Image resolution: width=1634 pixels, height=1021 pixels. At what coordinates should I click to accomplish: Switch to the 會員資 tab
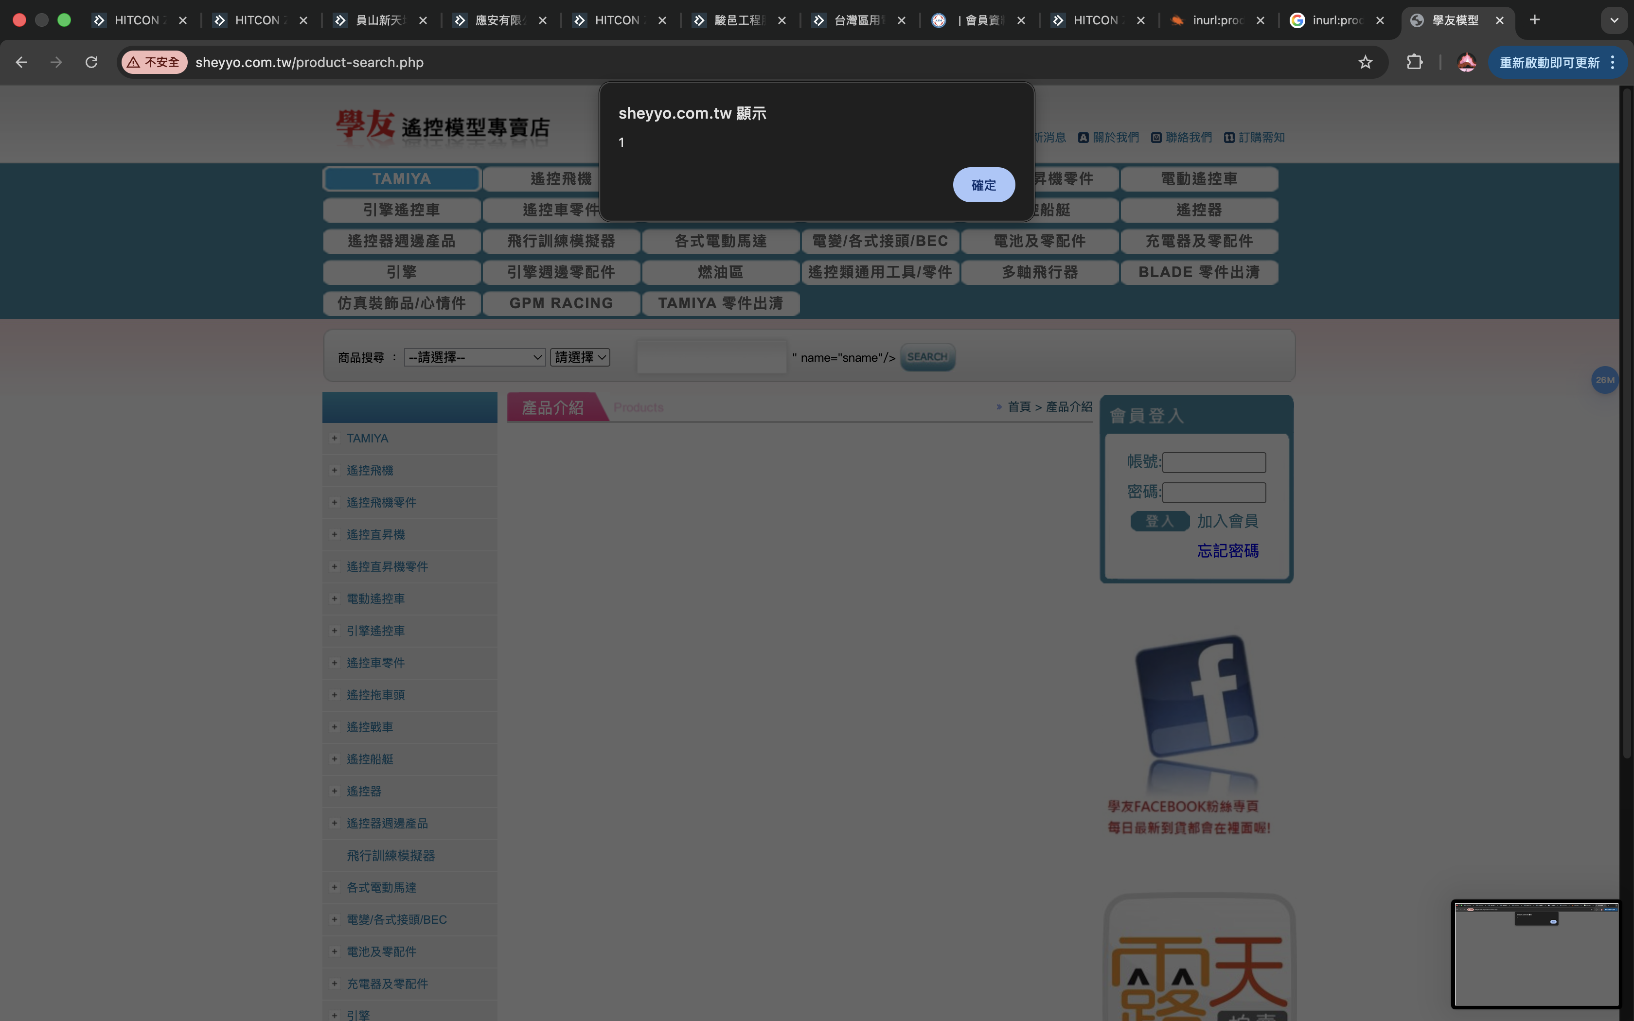978,20
